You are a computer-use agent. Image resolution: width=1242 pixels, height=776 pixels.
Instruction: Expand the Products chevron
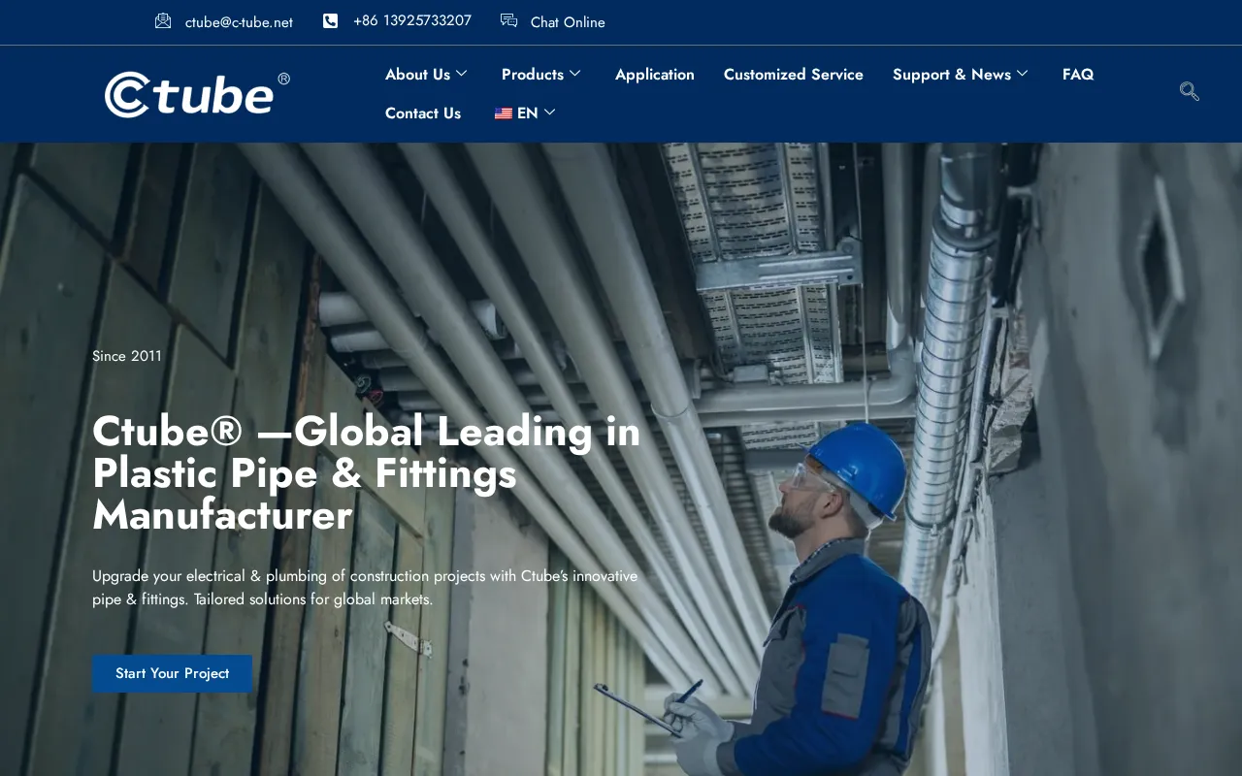(x=574, y=74)
